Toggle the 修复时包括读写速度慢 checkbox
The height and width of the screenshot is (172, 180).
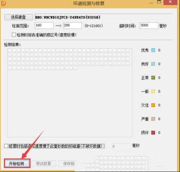[x=6, y=146]
